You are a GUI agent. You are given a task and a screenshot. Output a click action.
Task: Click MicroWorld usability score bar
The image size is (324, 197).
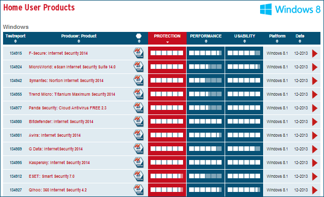coord(244,67)
